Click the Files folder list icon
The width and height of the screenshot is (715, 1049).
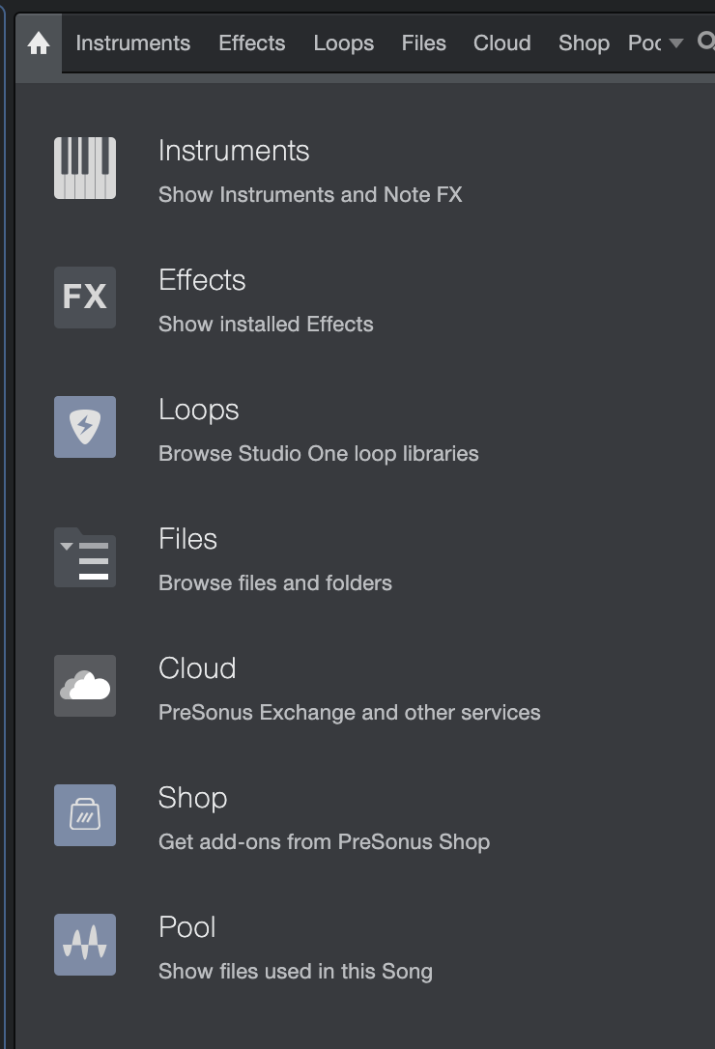click(85, 556)
